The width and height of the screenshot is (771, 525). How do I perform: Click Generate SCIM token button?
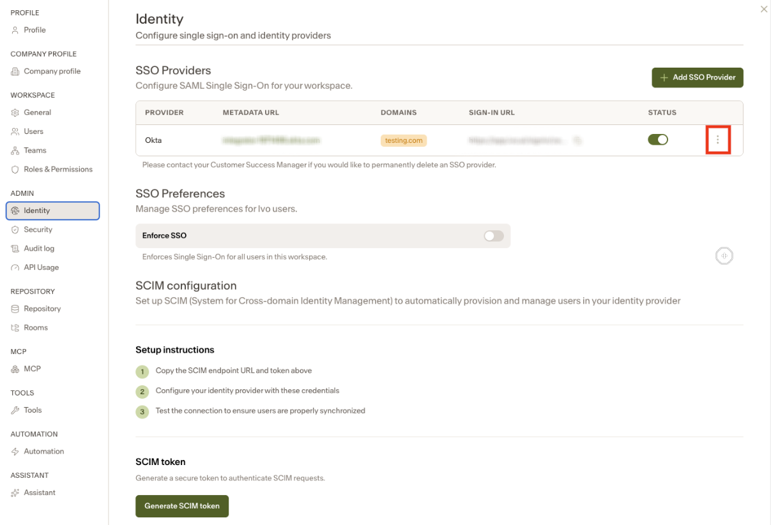point(182,506)
